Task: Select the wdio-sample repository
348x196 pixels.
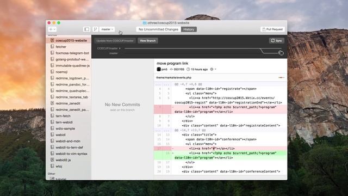Action: [69, 128]
